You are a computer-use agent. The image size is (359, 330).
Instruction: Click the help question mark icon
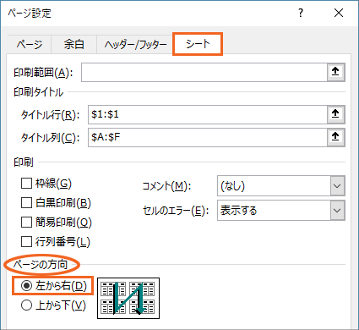click(x=301, y=13)
